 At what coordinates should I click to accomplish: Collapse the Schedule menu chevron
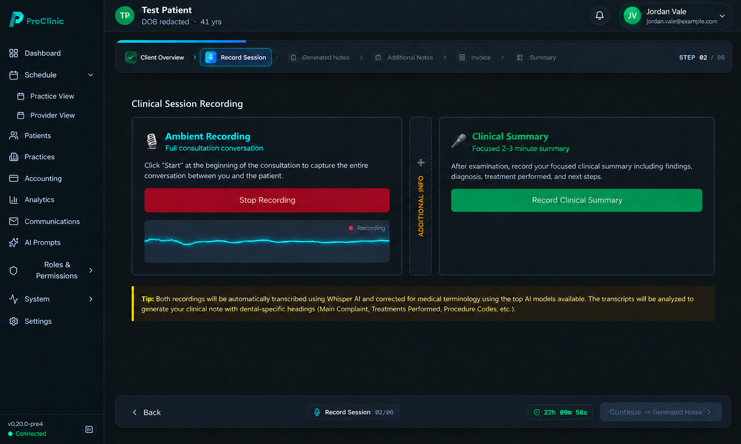[x=91, y=75]
